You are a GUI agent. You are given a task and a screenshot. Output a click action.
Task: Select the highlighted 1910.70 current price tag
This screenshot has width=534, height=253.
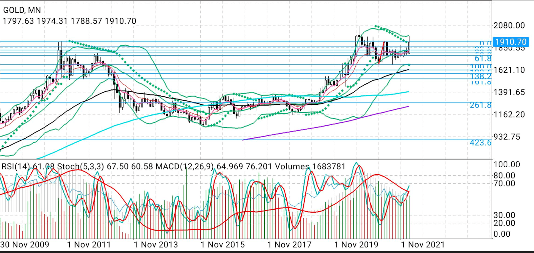point(511,42)
